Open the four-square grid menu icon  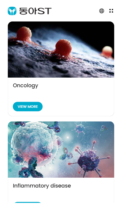pyautogui.click(x=111, y=11)
